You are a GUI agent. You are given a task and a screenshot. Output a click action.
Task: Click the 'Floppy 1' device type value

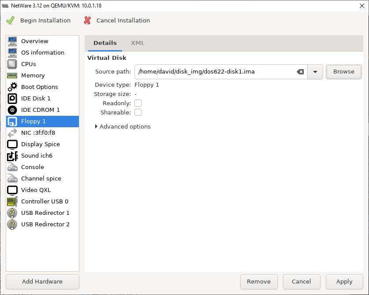pyautogui.click(x=147, y=85)
